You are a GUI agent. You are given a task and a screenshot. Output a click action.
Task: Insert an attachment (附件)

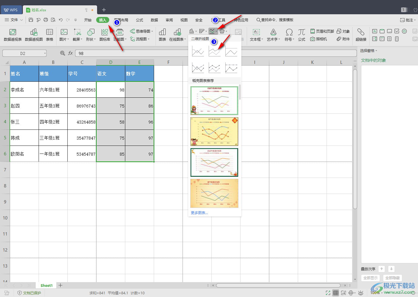pos(343,39)
